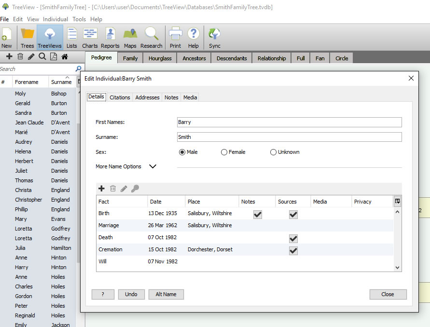Click the Undo button

click(x=131, y=294)
